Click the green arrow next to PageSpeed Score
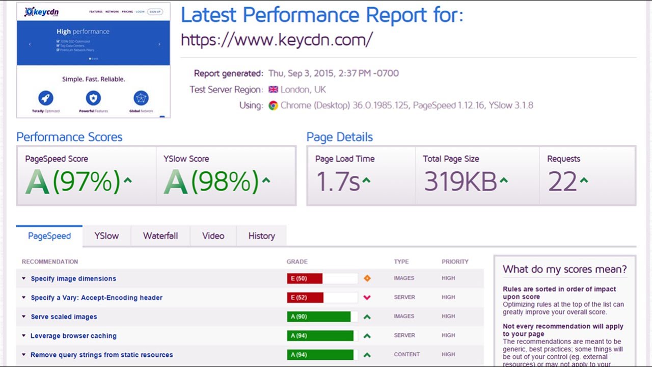Image resolution: width=652 pixels, height=367 pixels. [x=127, y=179]
